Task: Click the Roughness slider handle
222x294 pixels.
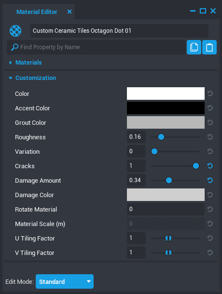Action: [161, 137]
